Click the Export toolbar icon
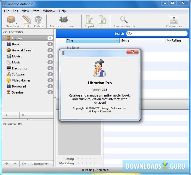 [102, 20]
